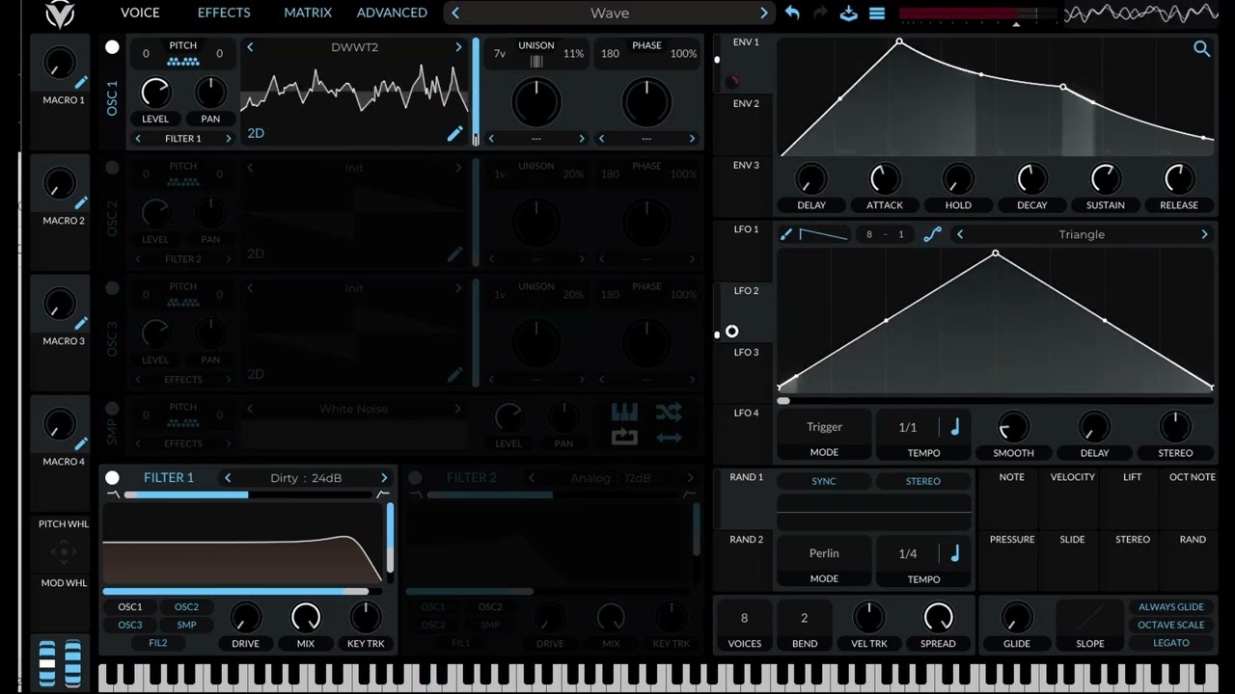Click the Macro 2 edit pencil icon
The height and width of the screenshot is (694, 1235).
pos(81,203)
